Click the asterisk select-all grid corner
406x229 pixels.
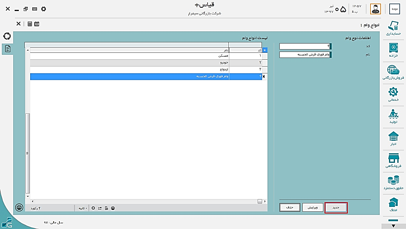(x=264, y=50)
